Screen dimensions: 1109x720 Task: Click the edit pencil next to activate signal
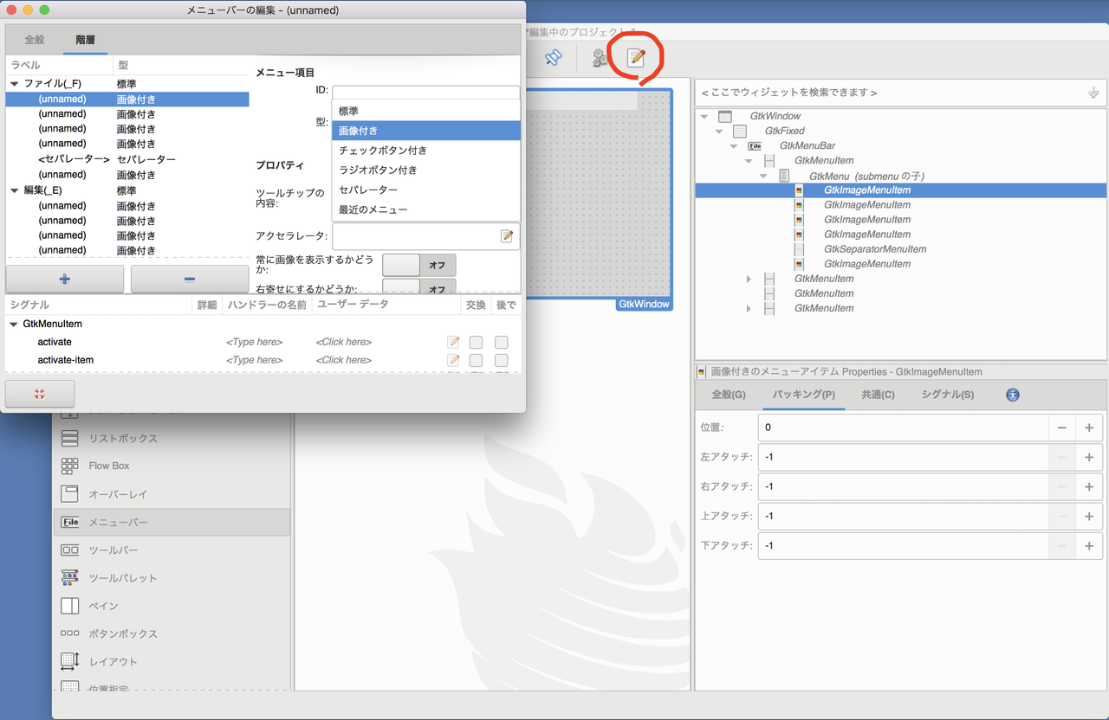[453, 342]
